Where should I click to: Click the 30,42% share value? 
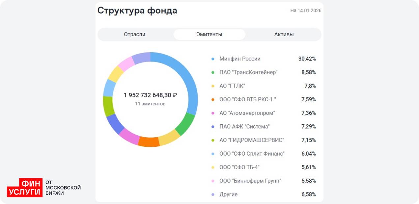(307, 59)
